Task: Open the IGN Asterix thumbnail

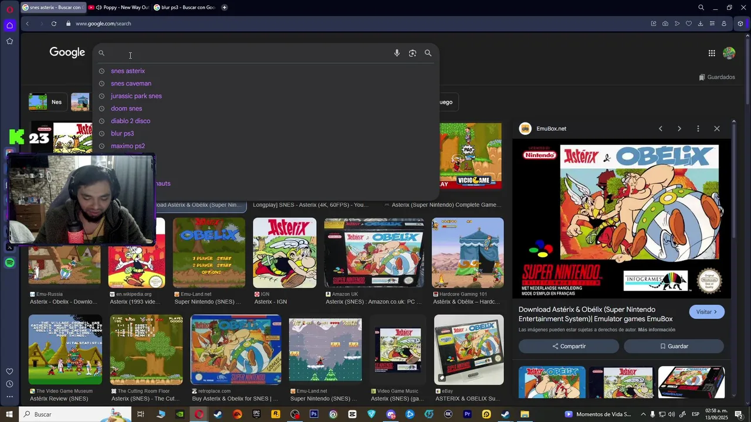Action: [285, 253]
